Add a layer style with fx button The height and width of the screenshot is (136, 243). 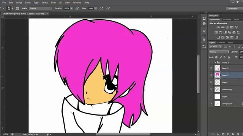click(218, 134)
